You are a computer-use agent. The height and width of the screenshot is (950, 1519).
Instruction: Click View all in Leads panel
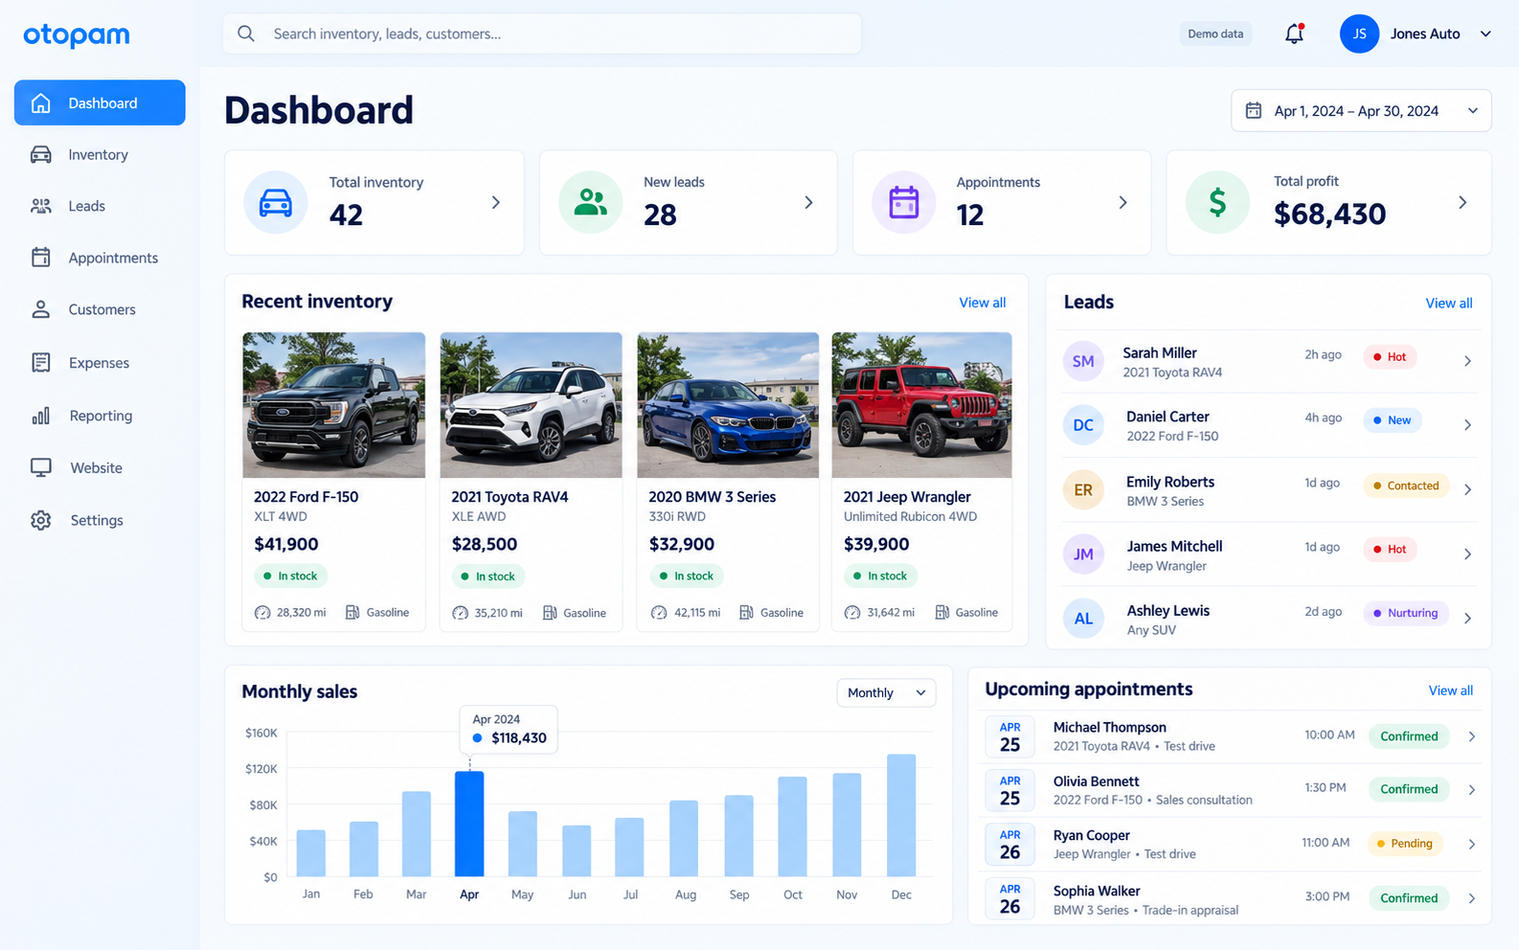pos(1449,303)
